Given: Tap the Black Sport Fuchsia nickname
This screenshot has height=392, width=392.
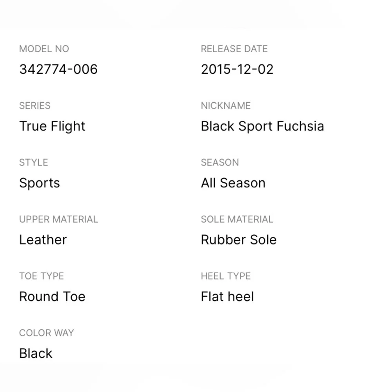Looking at the screenshot, I should (x=262, y=126).
